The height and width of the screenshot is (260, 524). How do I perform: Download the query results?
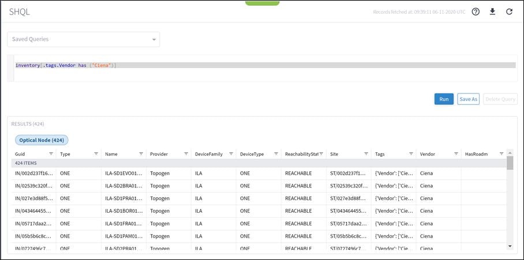[x=492, y=12]
